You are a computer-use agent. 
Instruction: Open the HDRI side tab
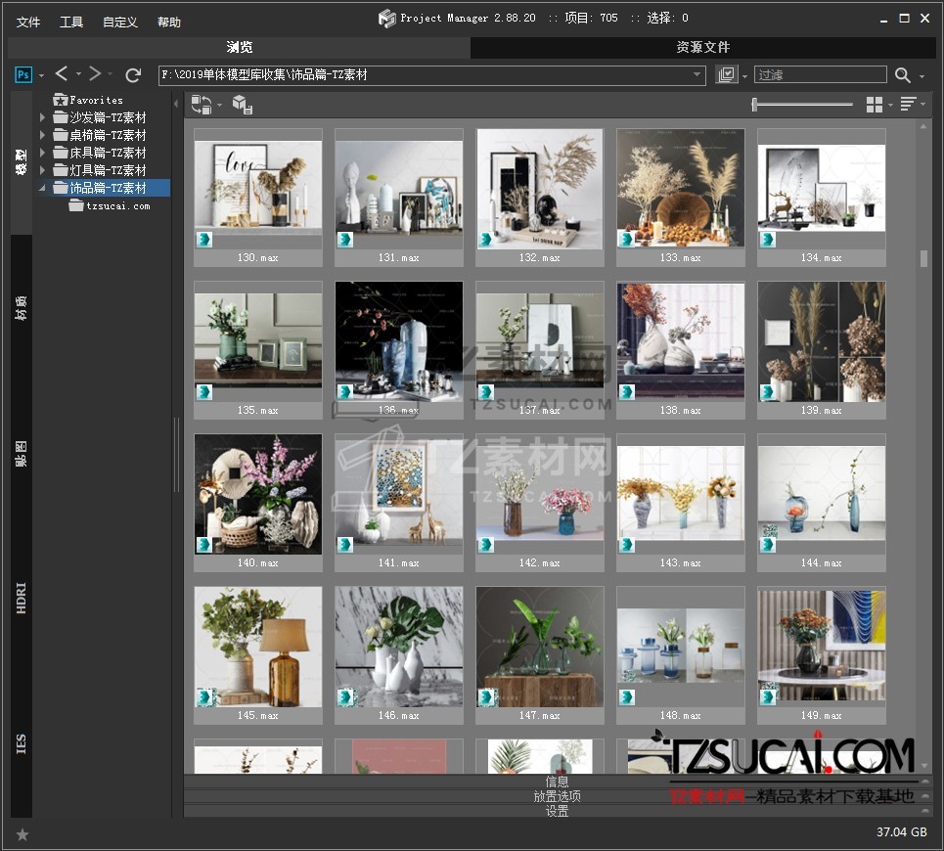click(22, 598)
